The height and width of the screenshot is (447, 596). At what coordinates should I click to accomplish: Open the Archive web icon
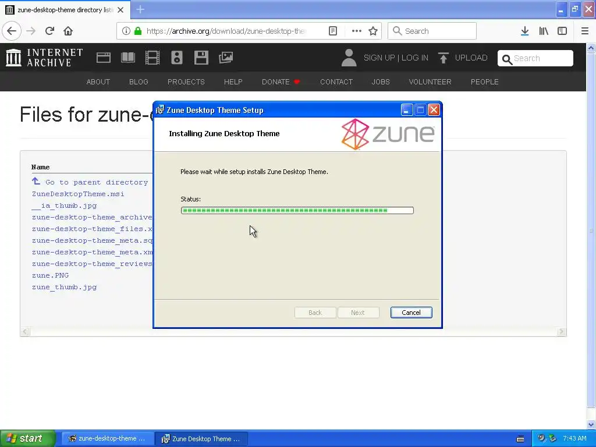[104, 58]
